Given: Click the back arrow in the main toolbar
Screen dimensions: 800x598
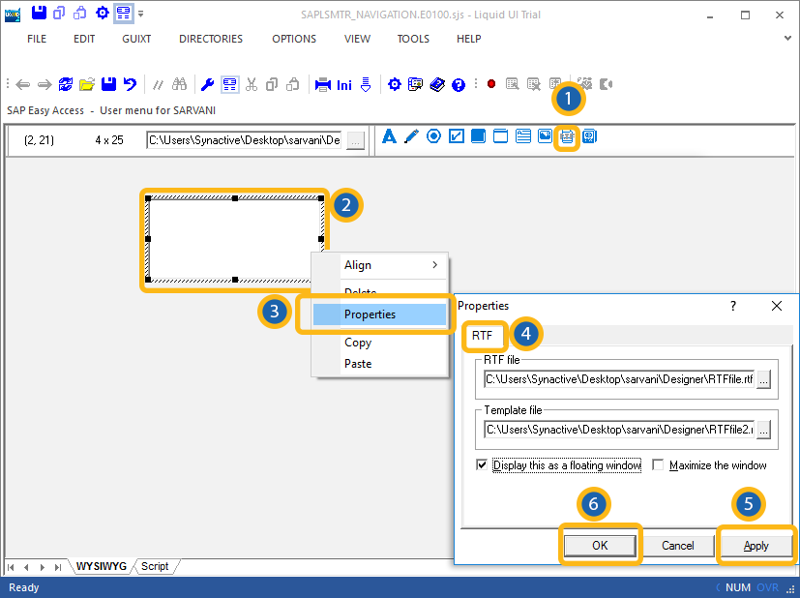Looking at the screenshot, I should (23, 85).
